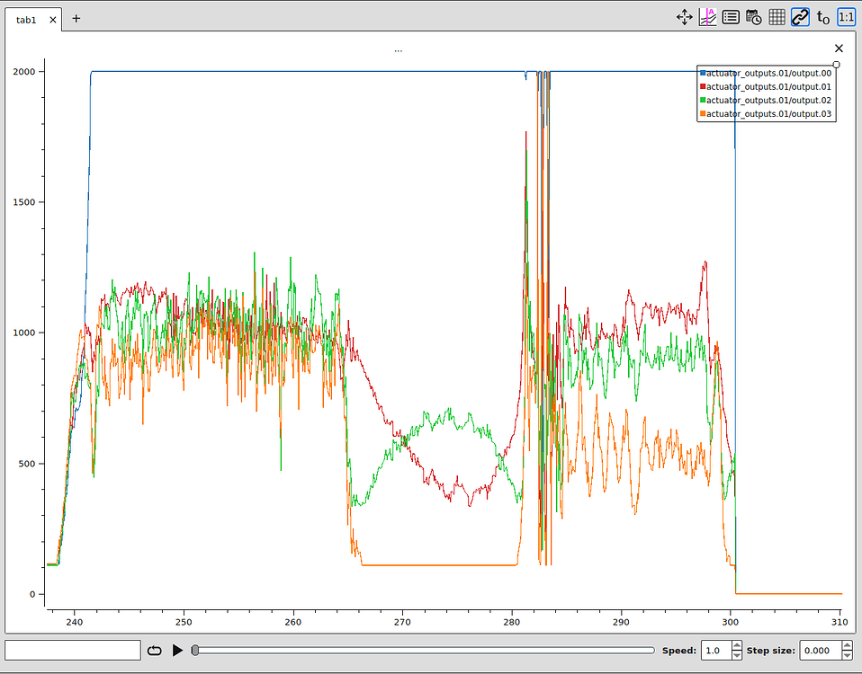Image resolution: width=862 pixels, height=674 pixels.
Task: Click the 1000 y-axis label
Action: [24, 333]
